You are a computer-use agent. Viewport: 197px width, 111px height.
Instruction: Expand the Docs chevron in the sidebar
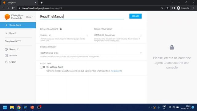click(6, 33)
